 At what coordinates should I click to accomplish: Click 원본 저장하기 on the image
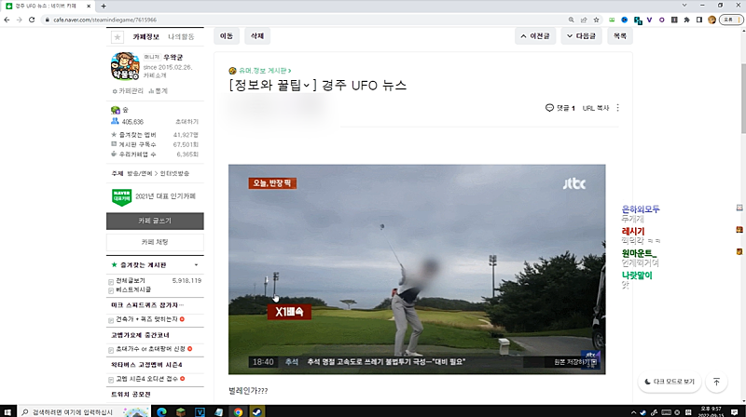tap(574, 362)
